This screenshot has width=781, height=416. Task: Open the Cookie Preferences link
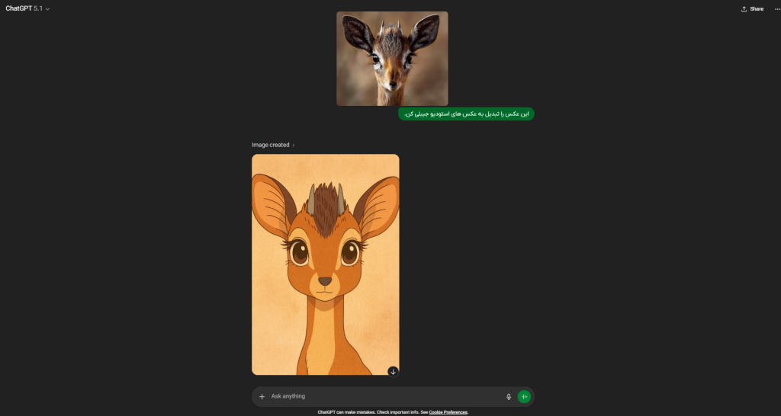coord(448,412)
